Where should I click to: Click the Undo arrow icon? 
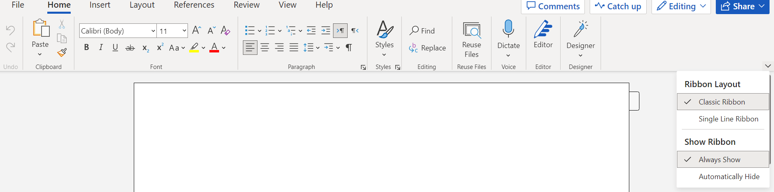[x=11, y=30]
